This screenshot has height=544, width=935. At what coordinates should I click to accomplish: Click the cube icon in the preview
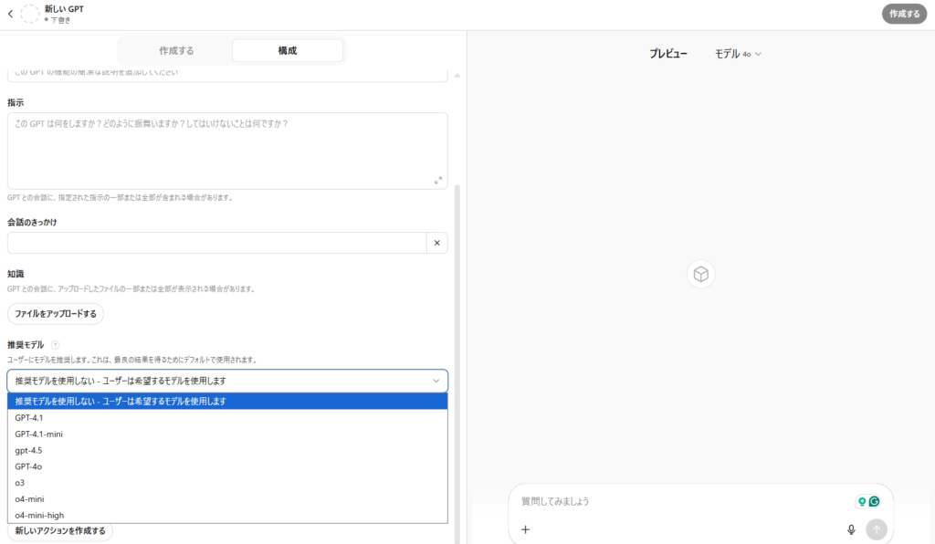click(x=701, y=274)
